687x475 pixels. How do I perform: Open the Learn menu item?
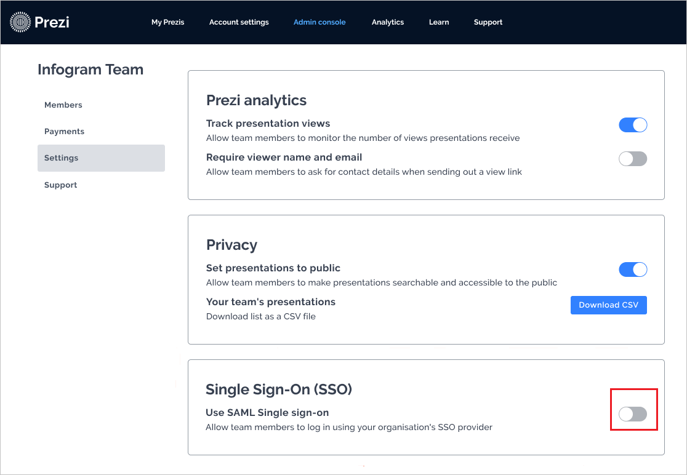438,22
